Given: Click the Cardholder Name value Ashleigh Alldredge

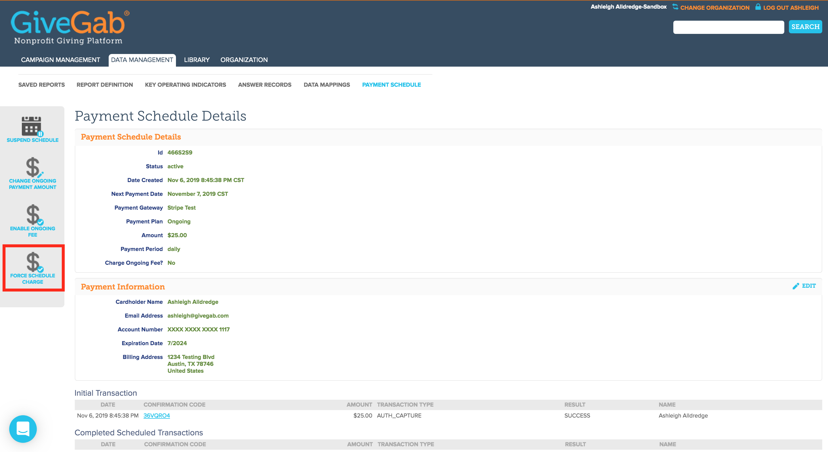Looking at the screenshot, I should 193,302.
